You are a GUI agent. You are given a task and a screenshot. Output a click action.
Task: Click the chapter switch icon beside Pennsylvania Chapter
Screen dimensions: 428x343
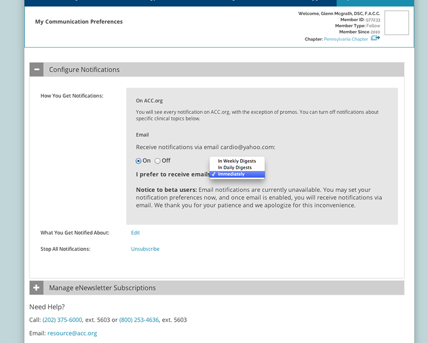tap(375, 39)
